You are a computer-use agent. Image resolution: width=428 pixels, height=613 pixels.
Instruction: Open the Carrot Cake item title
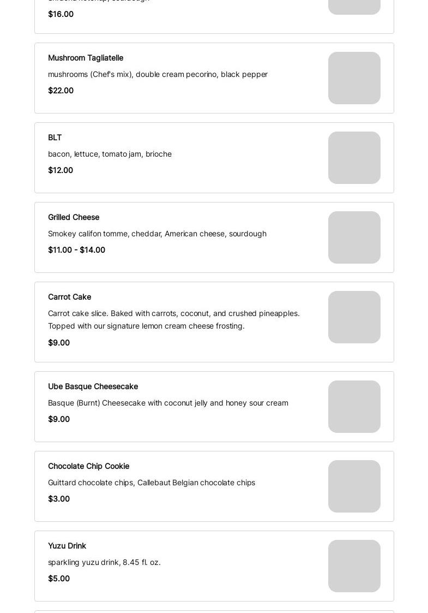(69, 297)
